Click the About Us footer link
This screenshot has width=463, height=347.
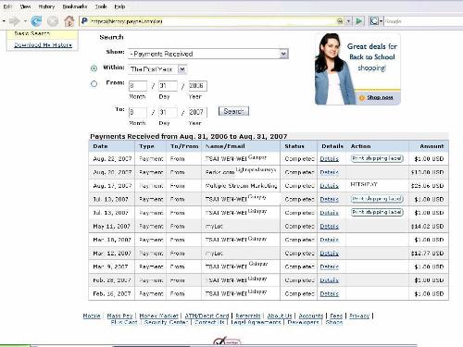coord(280,316)
